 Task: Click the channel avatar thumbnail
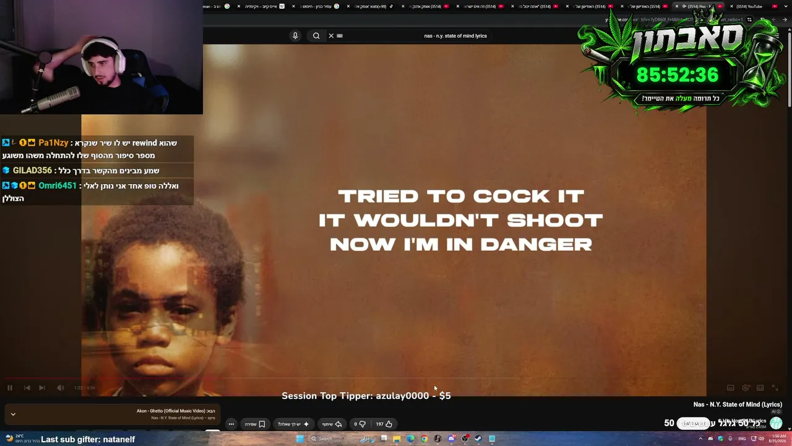776,424
